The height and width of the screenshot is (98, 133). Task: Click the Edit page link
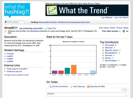[x=101, y=28]
